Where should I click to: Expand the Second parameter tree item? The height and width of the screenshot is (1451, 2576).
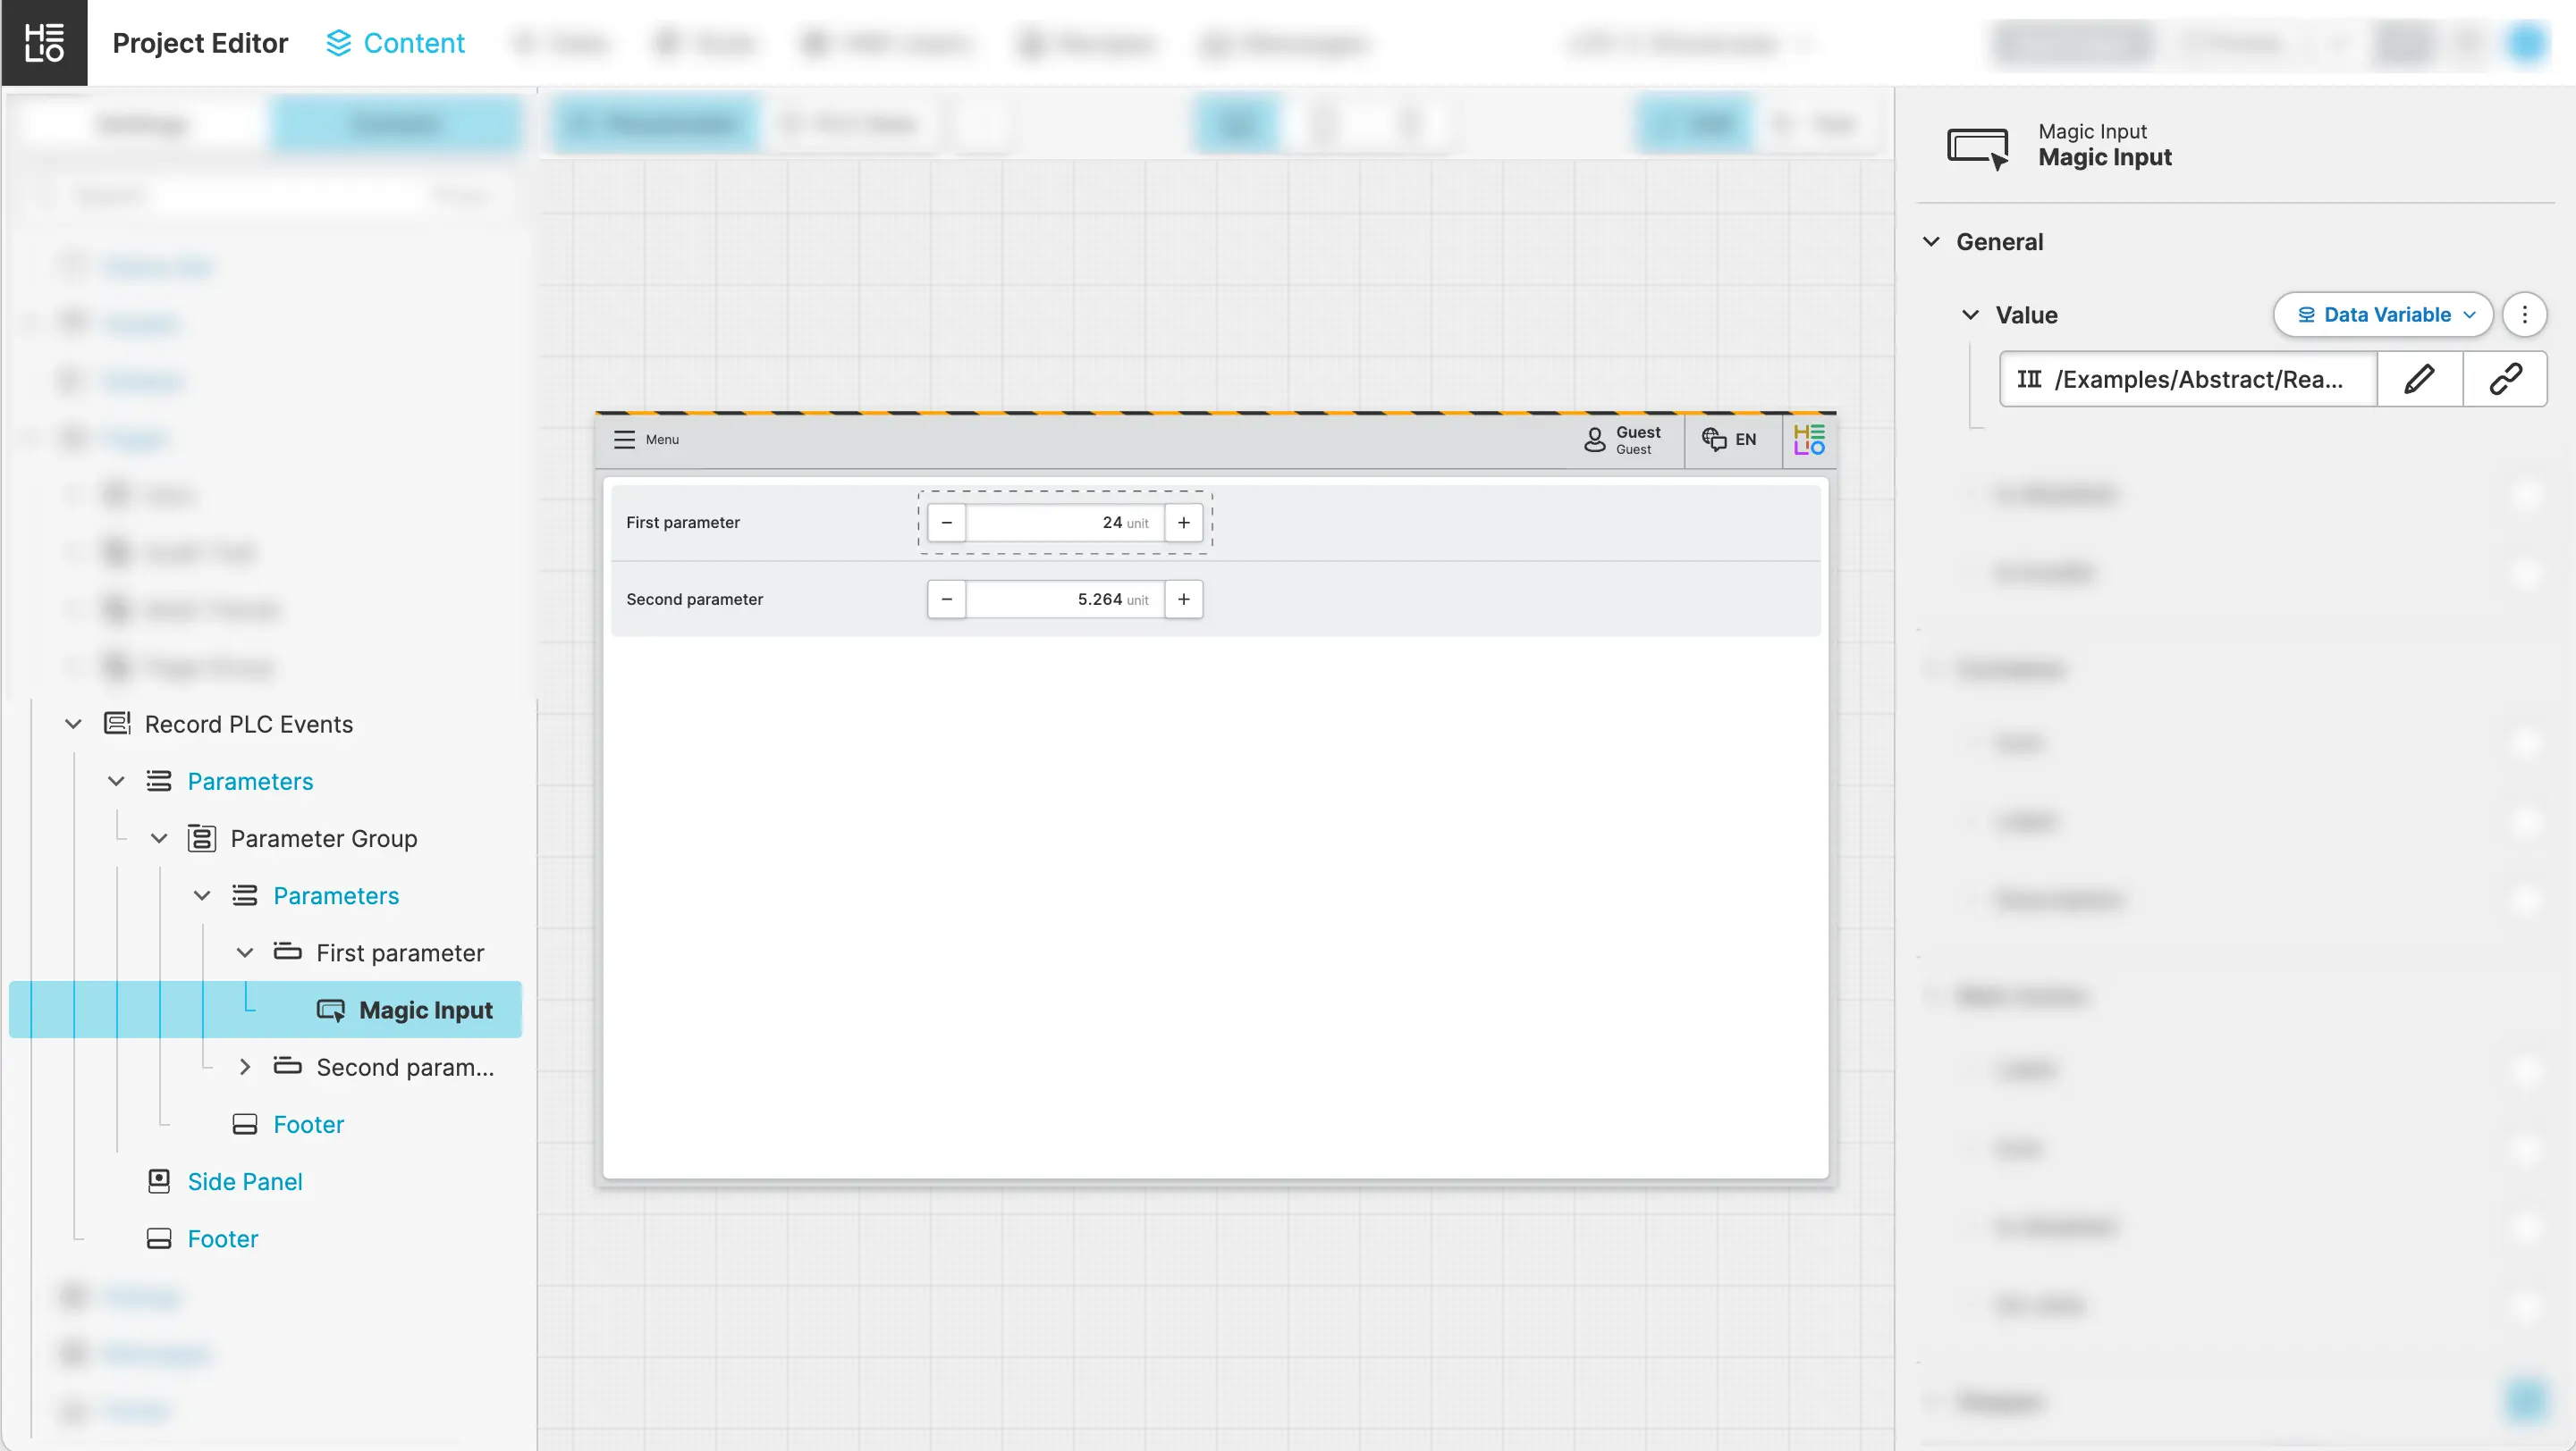coord(244,1068)
